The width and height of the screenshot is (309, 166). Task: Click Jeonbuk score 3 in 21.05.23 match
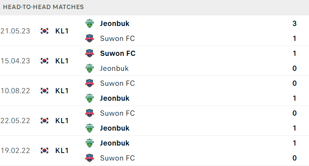tap(294, 24)
